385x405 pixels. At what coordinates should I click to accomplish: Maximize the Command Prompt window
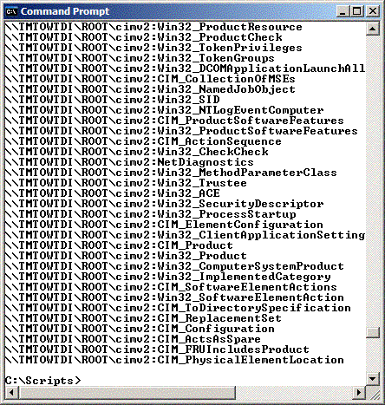(357, 11)
